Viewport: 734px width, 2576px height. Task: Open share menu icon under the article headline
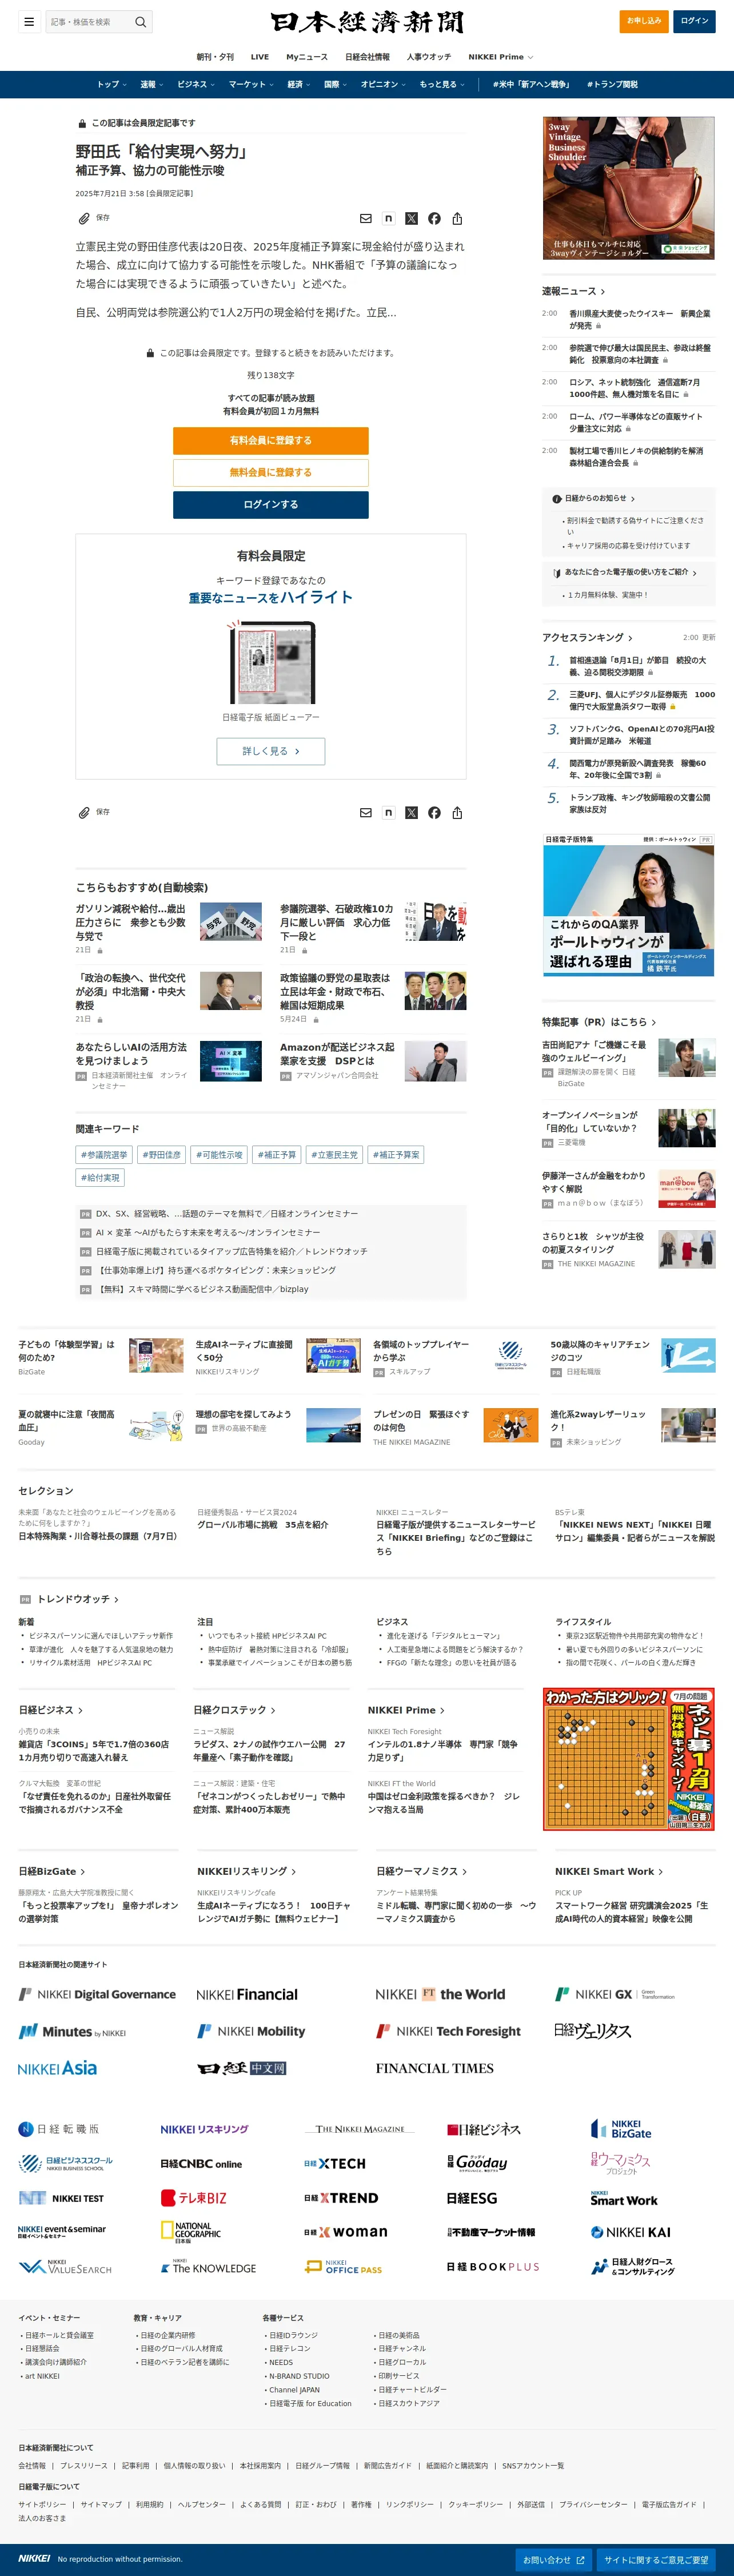[457, 218]
